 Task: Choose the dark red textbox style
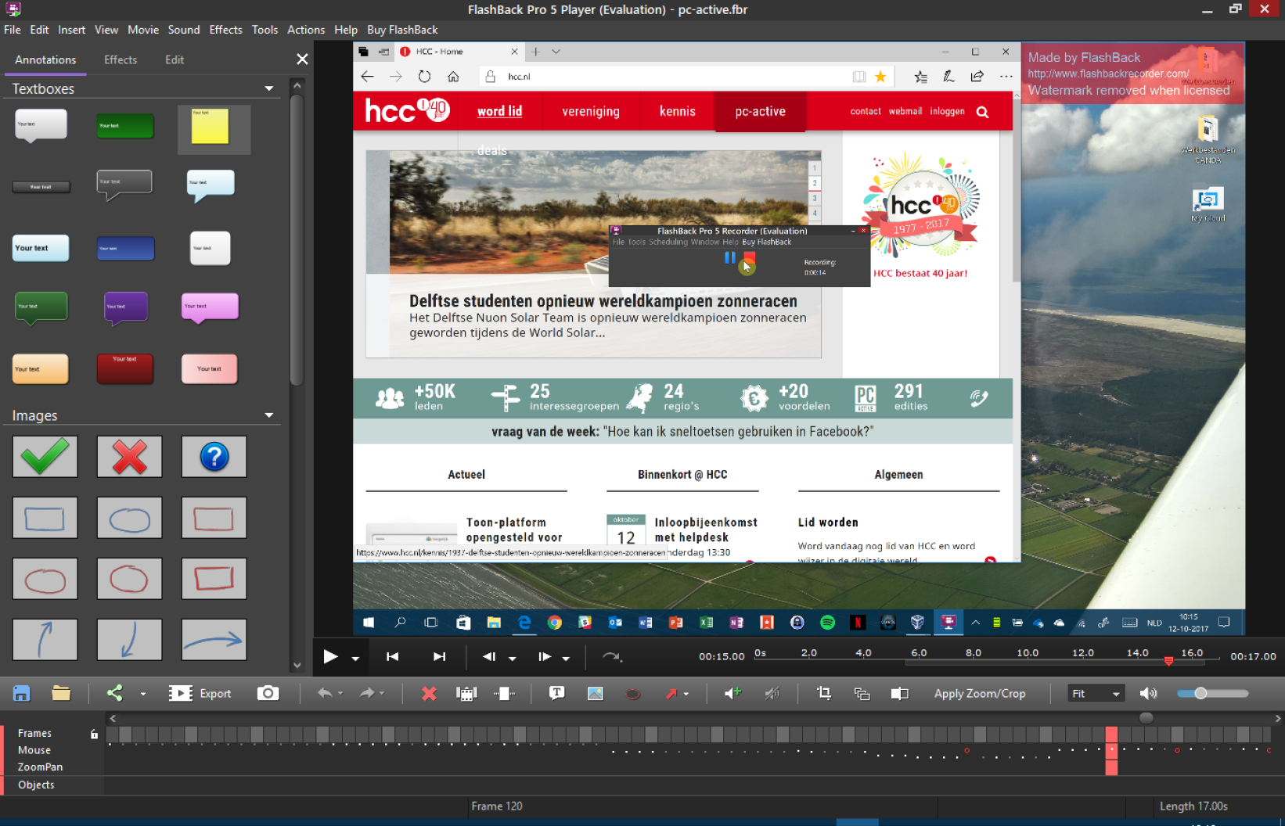[125, 368]
